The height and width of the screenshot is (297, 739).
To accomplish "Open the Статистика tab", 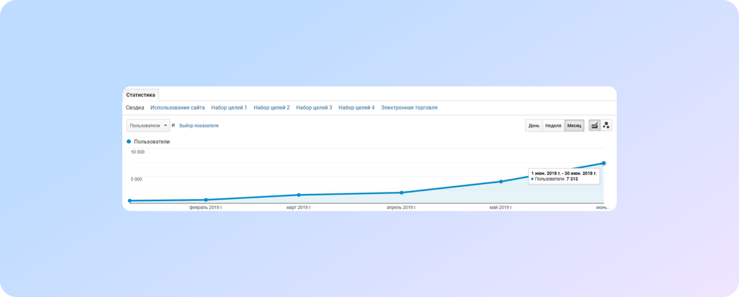I will pos(141,95).
